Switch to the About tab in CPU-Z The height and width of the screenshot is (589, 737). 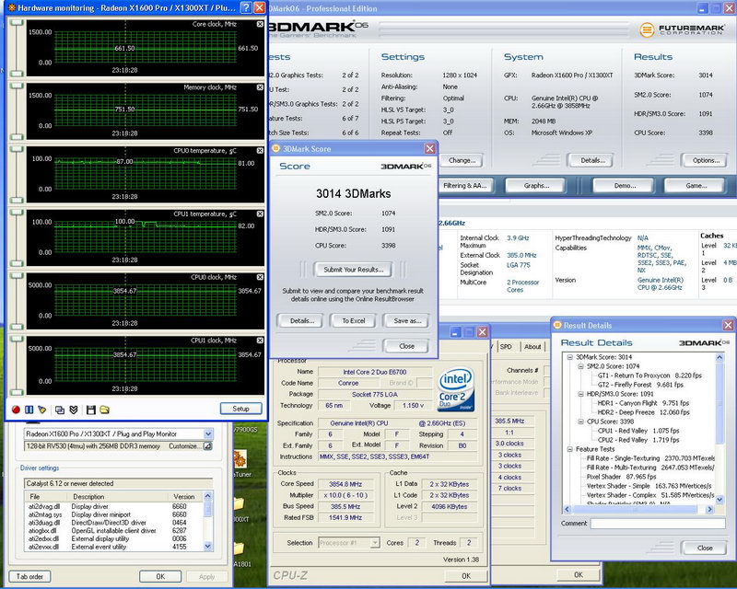[x=532, y=347]
